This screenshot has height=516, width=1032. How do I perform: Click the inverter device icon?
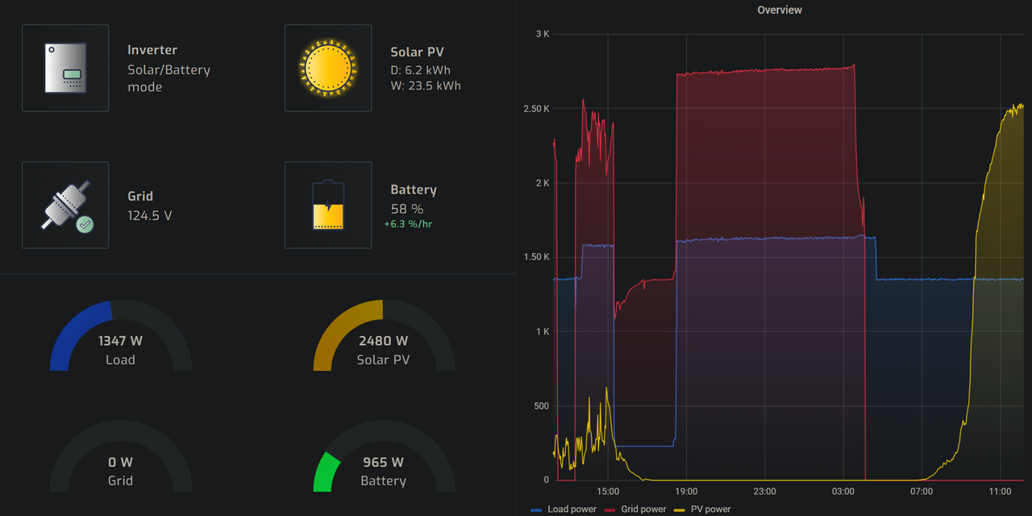65,68
